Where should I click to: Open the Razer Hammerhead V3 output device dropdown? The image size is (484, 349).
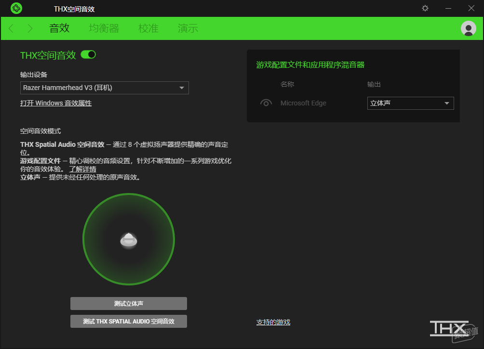[104, 88]
